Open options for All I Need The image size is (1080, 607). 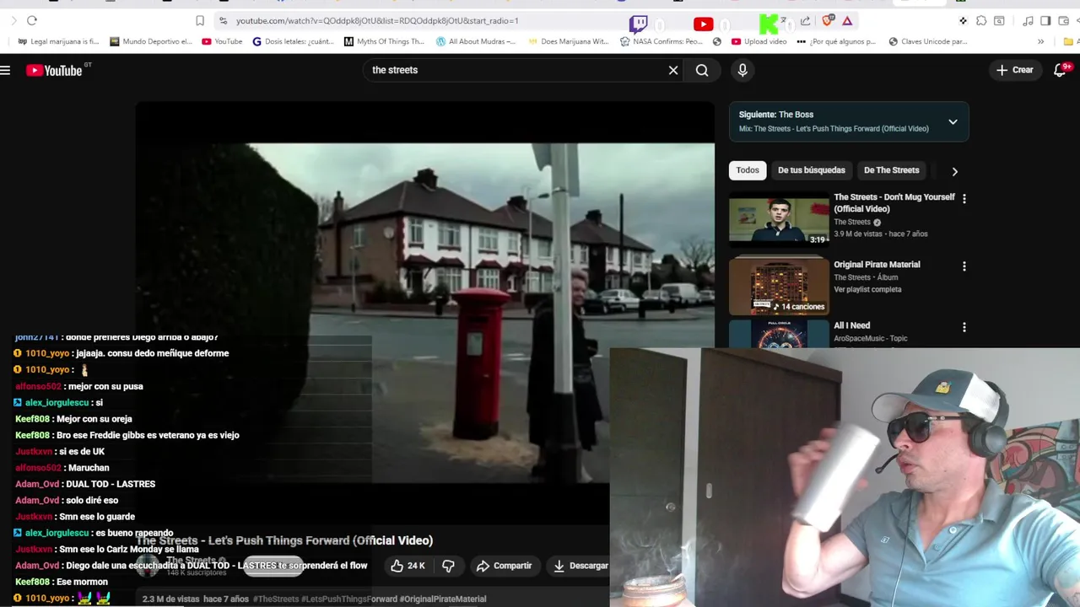click(x=964, y=327)
